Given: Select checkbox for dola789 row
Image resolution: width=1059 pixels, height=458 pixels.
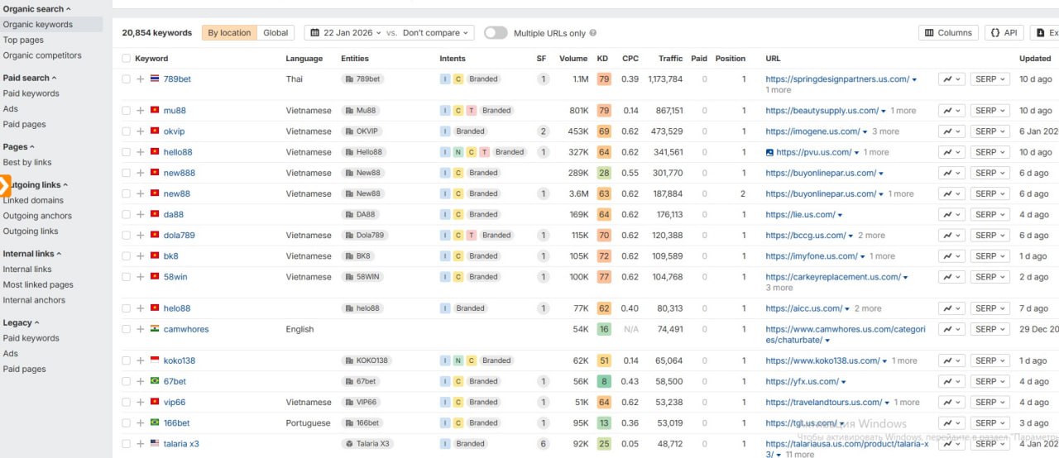Looking at the screenshot, I should click(x=126, y=236).
